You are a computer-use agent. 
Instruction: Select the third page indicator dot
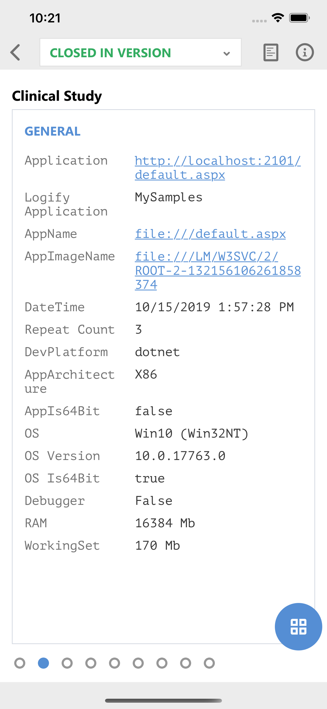click(x=67, y=663)
